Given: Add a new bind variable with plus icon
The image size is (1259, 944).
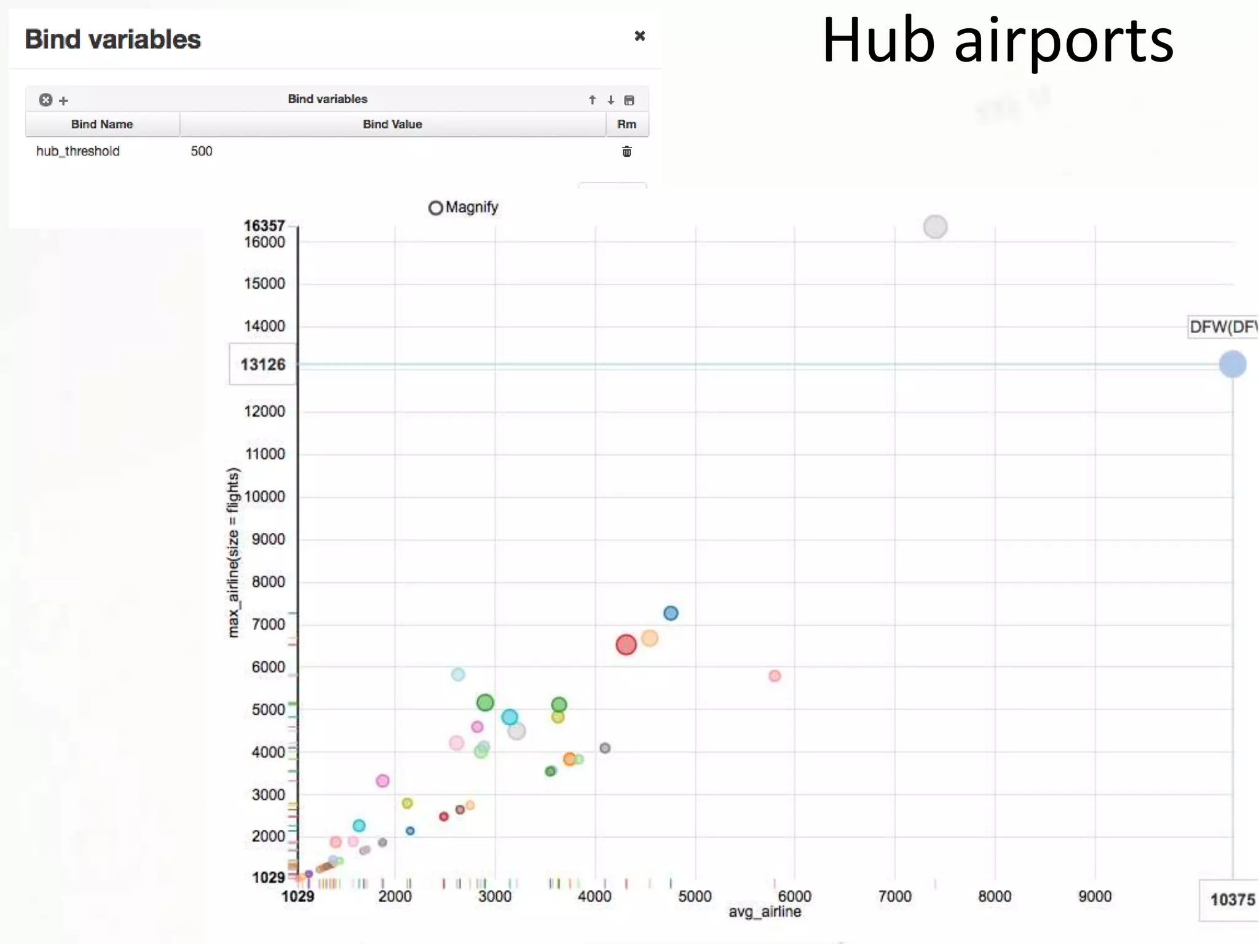Looking at the screenshot, I should pos(63,100).
